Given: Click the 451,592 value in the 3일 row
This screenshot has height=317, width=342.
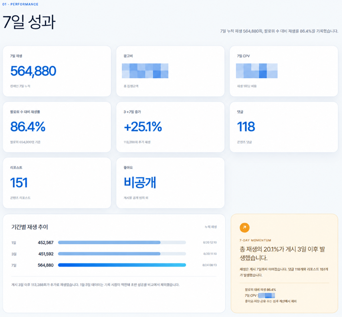Looking at the screenshot, I should (x=46, y=254).
